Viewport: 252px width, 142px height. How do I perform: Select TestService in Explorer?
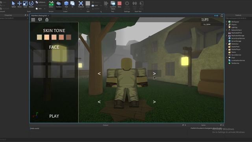[235, 63]
